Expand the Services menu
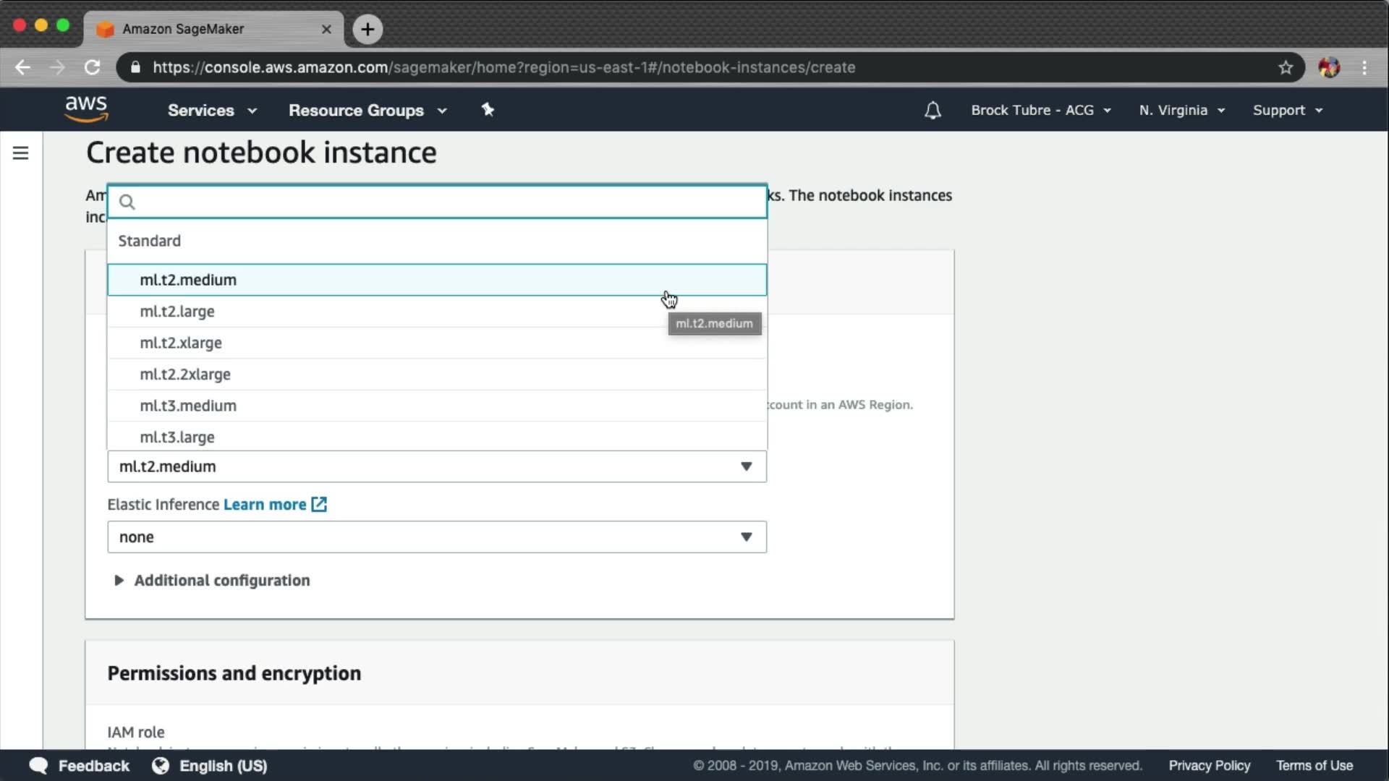 212,111
